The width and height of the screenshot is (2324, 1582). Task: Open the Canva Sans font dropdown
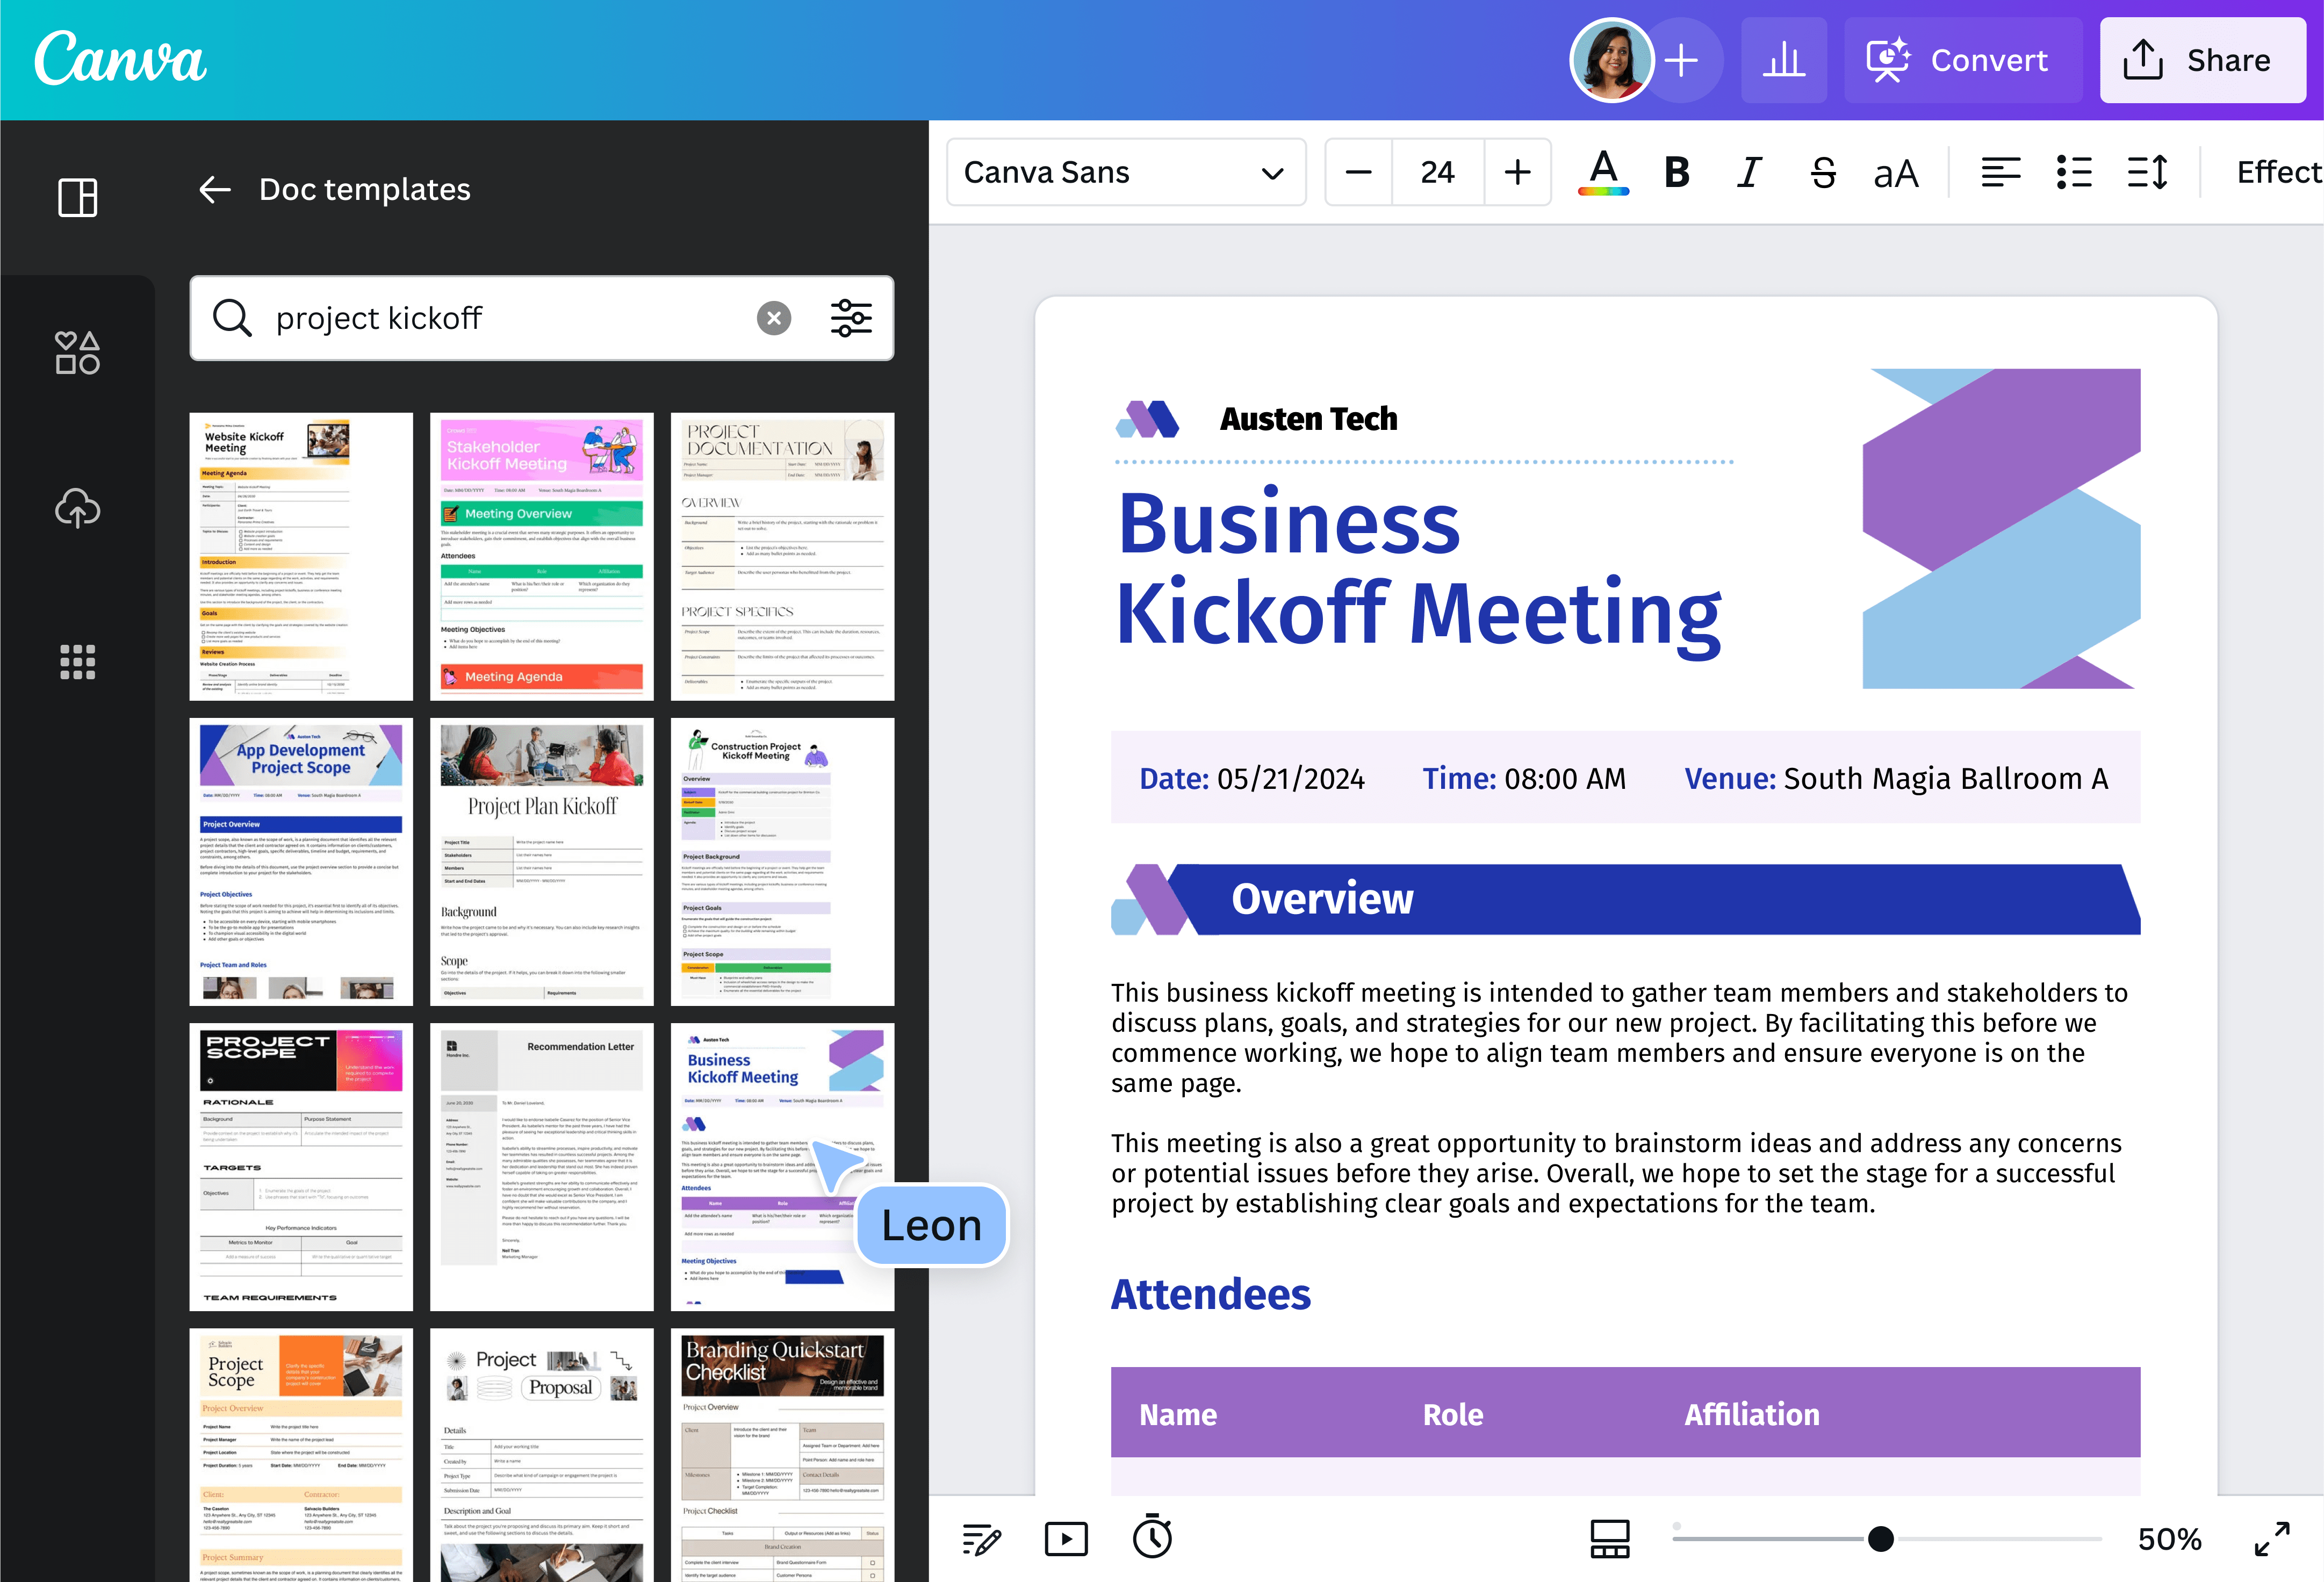pos(1126,172)
